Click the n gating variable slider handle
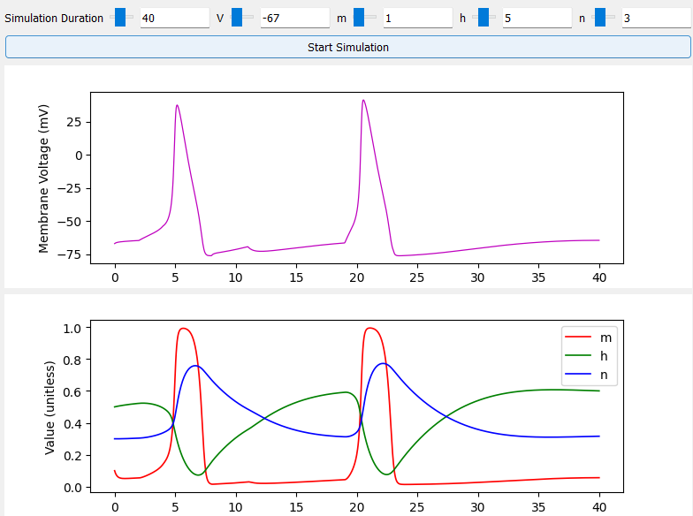The image size is (693, 516). pos(600,18)
